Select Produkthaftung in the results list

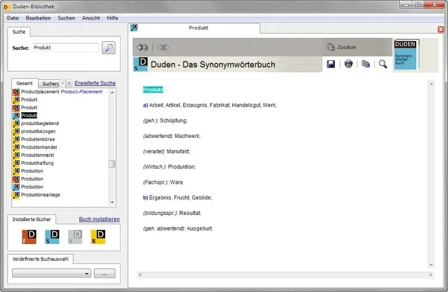click(x=33, y=163)
